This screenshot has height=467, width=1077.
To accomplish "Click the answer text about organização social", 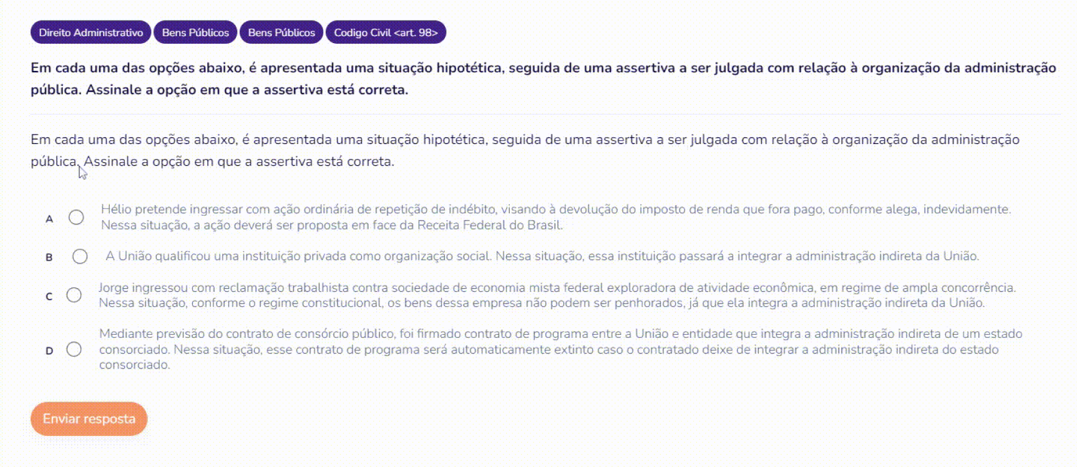I will tap(542, 256).
